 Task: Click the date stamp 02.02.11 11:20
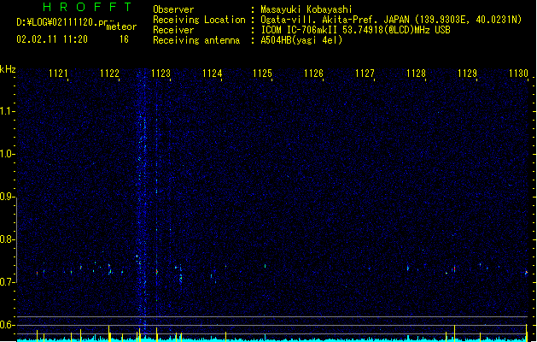point(52,39)
